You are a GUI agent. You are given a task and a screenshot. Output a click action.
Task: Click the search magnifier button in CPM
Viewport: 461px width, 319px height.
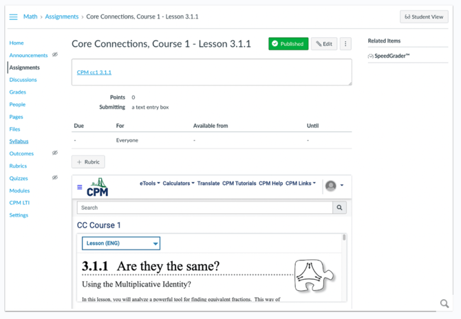[x=339, y=208]
